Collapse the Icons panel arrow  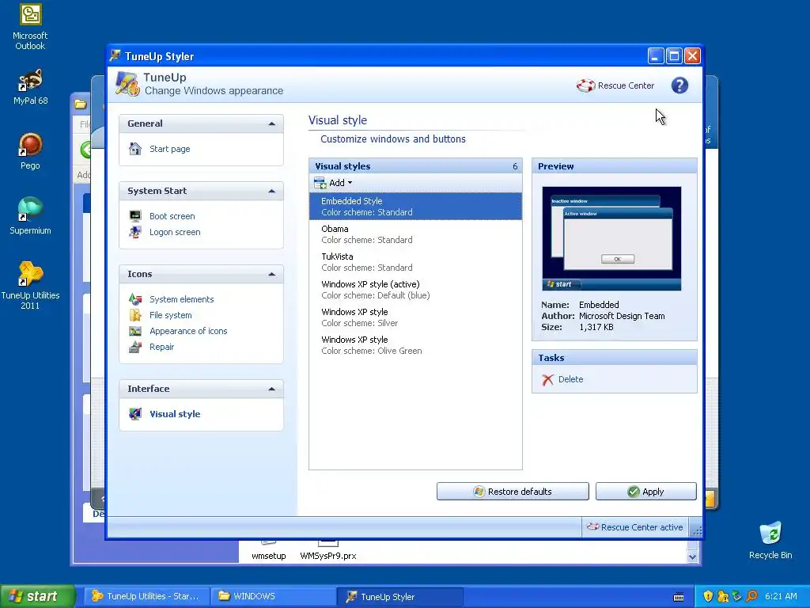(272, 274)
